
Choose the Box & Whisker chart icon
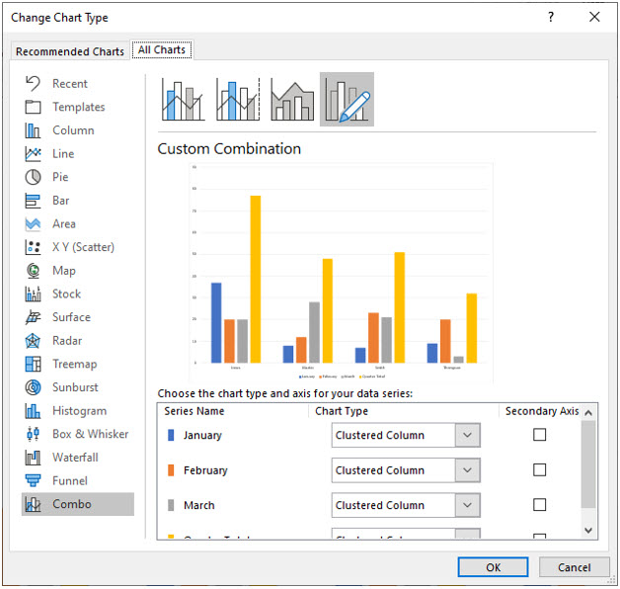point(33,434)
